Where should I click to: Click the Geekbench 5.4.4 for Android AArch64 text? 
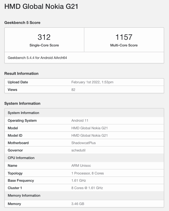(37, 57)
